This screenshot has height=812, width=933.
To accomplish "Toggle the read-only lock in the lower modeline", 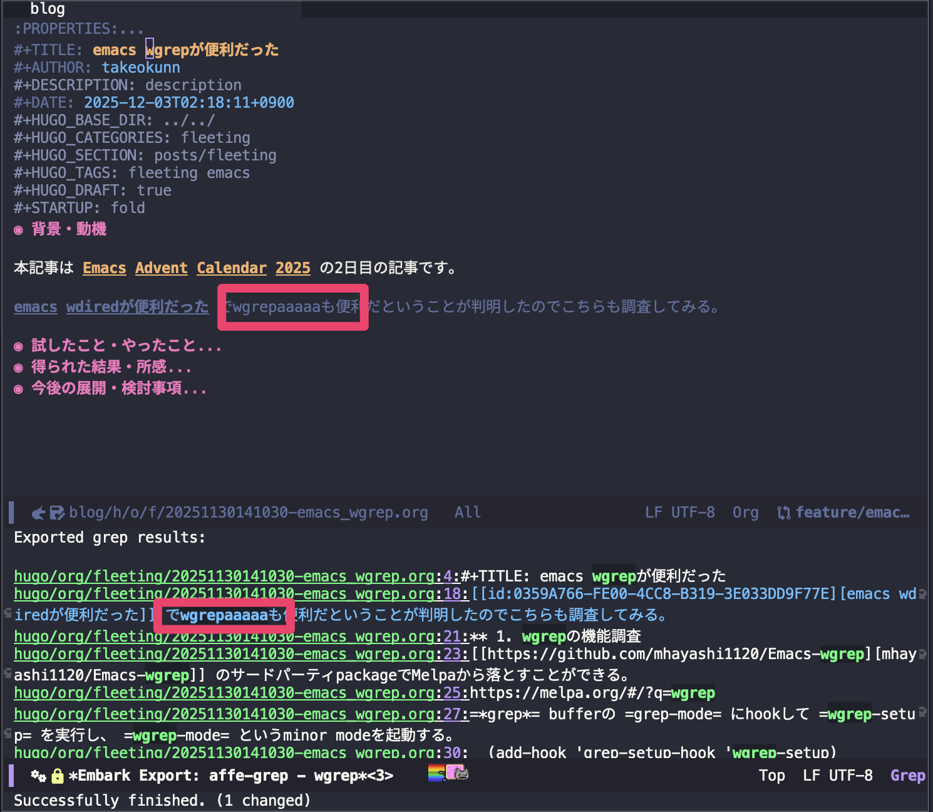I will 58,776.
